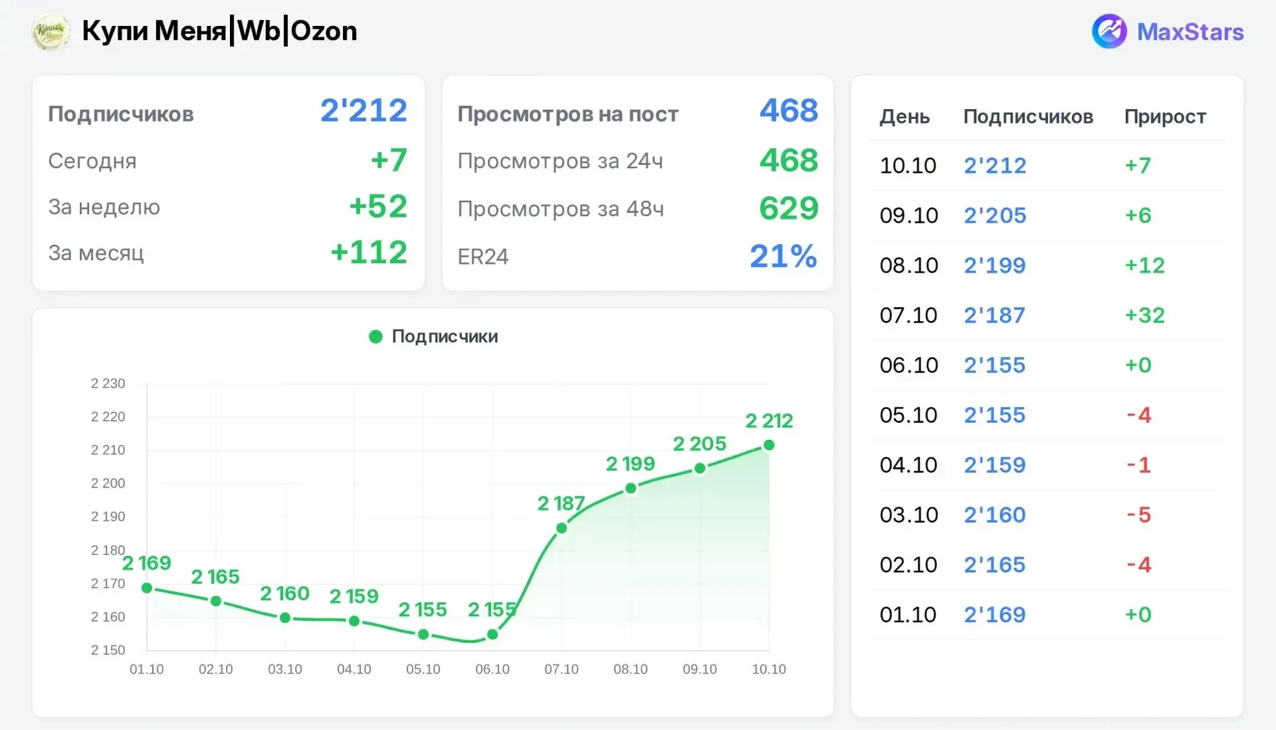Select chart point labeled 2 169
The height and width of the screenshot is (730, 1276).
click(x=147, y=588)
